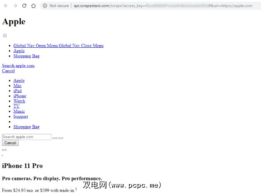261x194 pixels.
Task: Open the Global Nav Open Menu link
Action: tap(58, 46)
